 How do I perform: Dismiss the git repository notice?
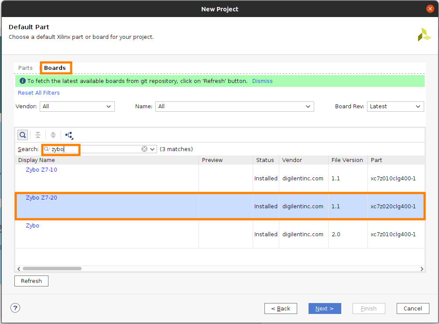click(x=262, y=81)
